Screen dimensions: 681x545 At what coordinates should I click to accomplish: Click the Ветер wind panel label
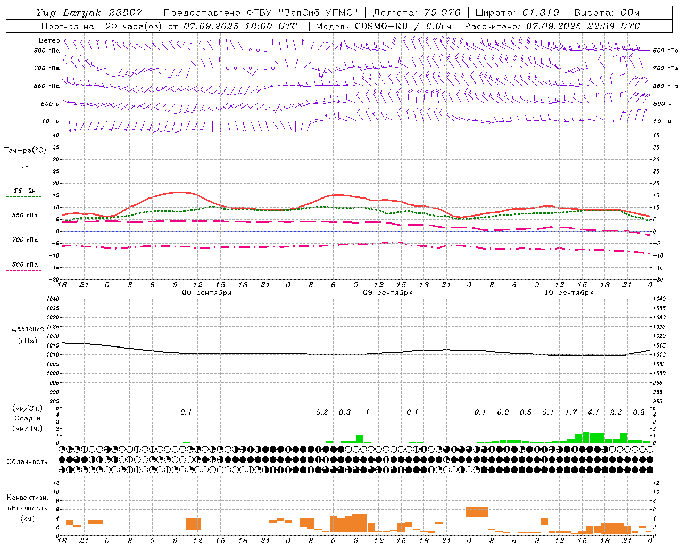(49, 40)
